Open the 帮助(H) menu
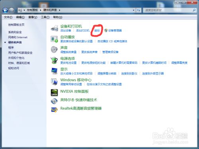Viewport: 199px width, 149px height. (58, 17)
